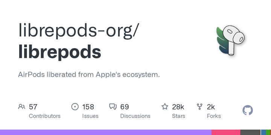Click the Discussions label
The image size is (271, 135).
pyautogui.click(x=135, y=116)
